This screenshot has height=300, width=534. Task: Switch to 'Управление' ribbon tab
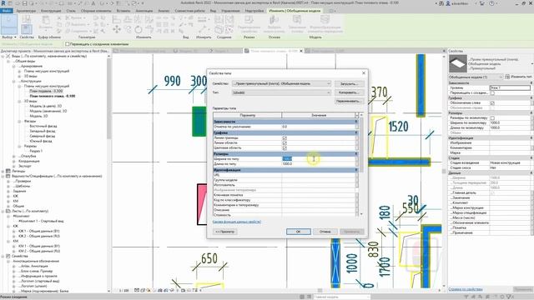230,11
